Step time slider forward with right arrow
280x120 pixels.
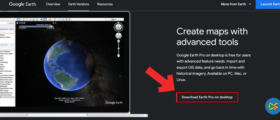coord(53,26)
